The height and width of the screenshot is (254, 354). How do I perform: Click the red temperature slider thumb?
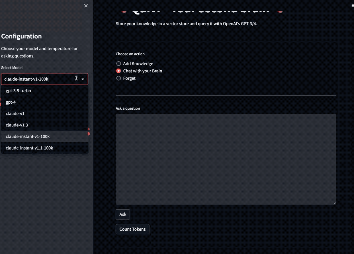(x=89, y=134)
